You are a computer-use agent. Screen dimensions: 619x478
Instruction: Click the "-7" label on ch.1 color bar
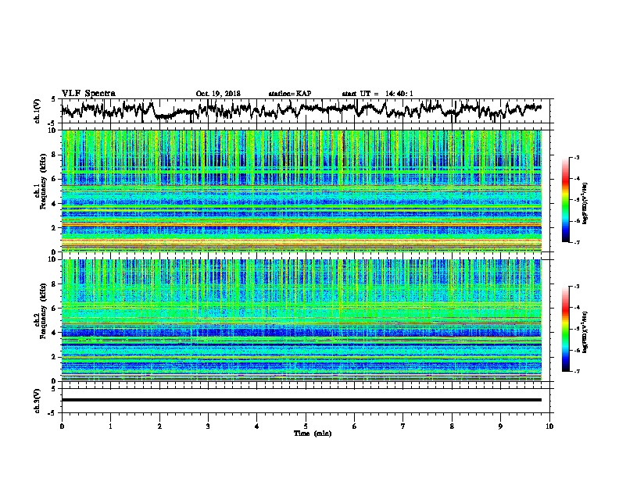click(x=577, y=242)
